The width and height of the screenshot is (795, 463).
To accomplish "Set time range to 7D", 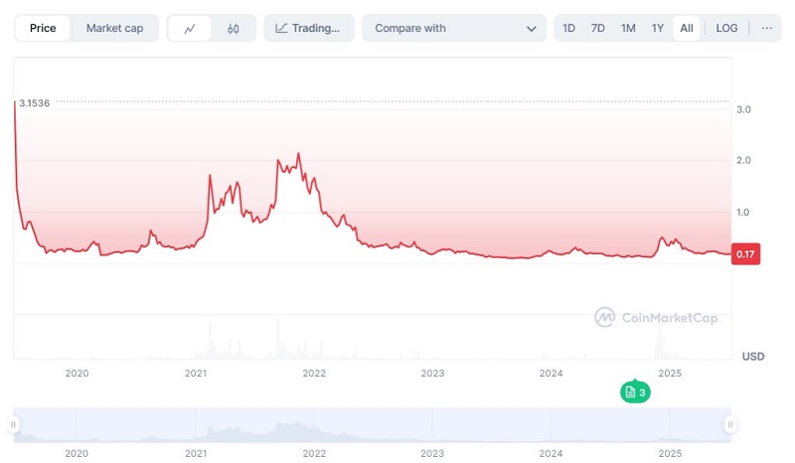I will coord(598,28).
